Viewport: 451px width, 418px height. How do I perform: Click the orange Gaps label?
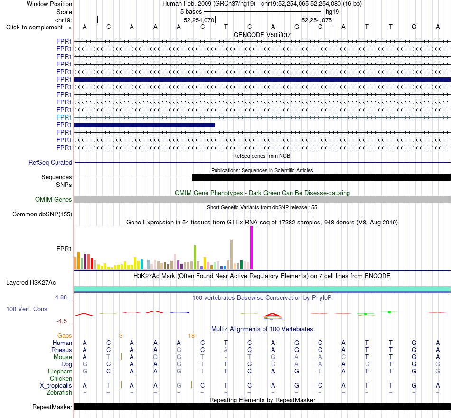tap(65, 336)
